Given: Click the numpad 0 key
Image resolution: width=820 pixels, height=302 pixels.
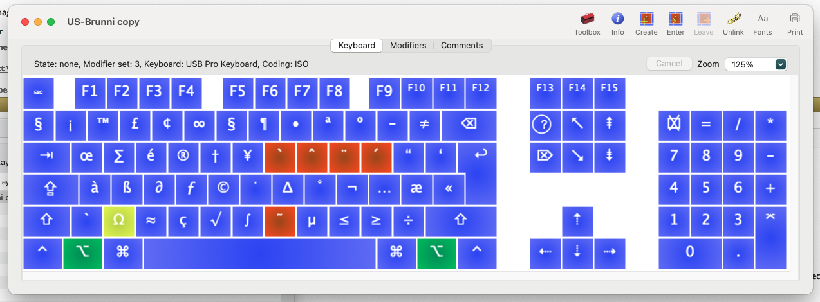Looking at the screenshot, I should (x=690, y=254).
